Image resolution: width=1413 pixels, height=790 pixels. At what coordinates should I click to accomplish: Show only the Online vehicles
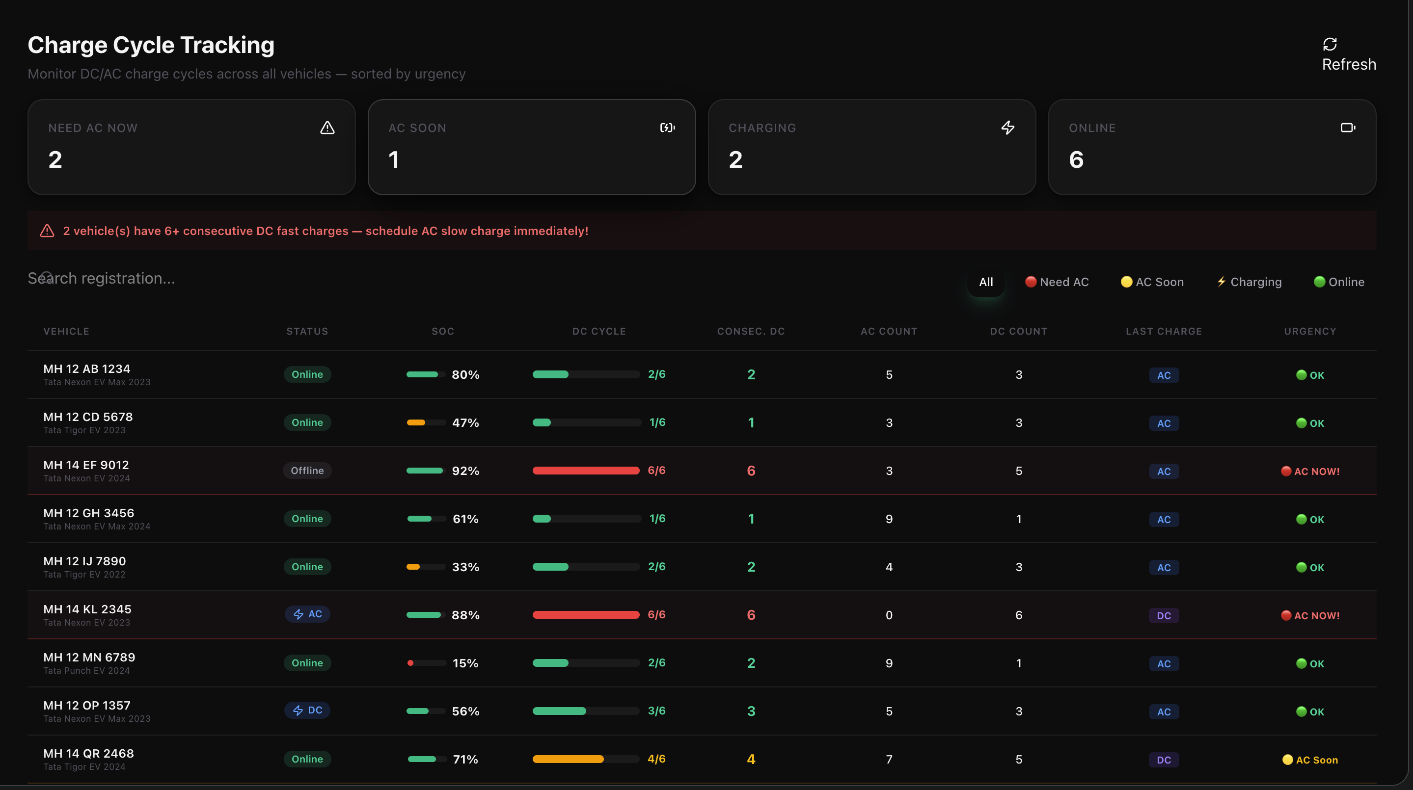click(1339, 282)
